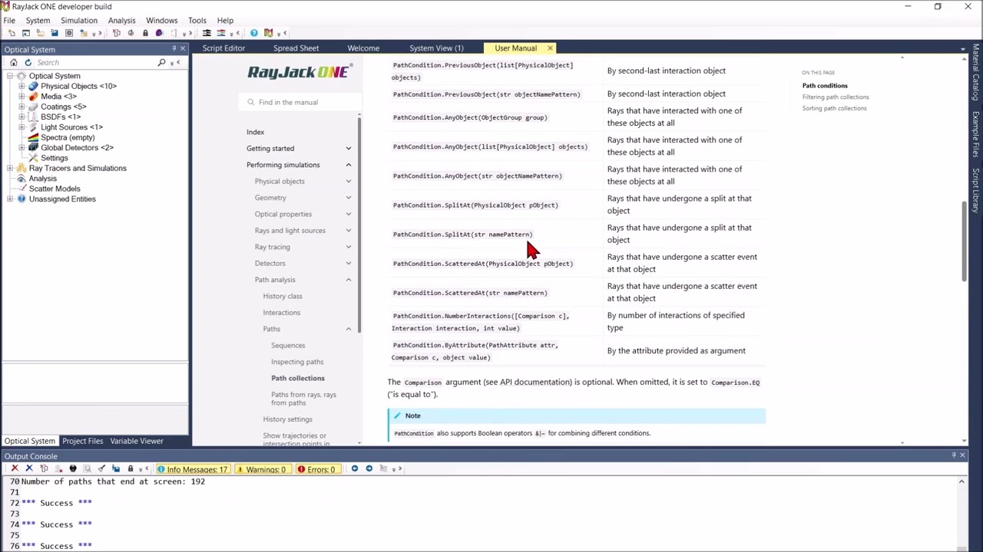983x552 pixels.
Task: Open the Index manual page
Action: pos(255,132)
